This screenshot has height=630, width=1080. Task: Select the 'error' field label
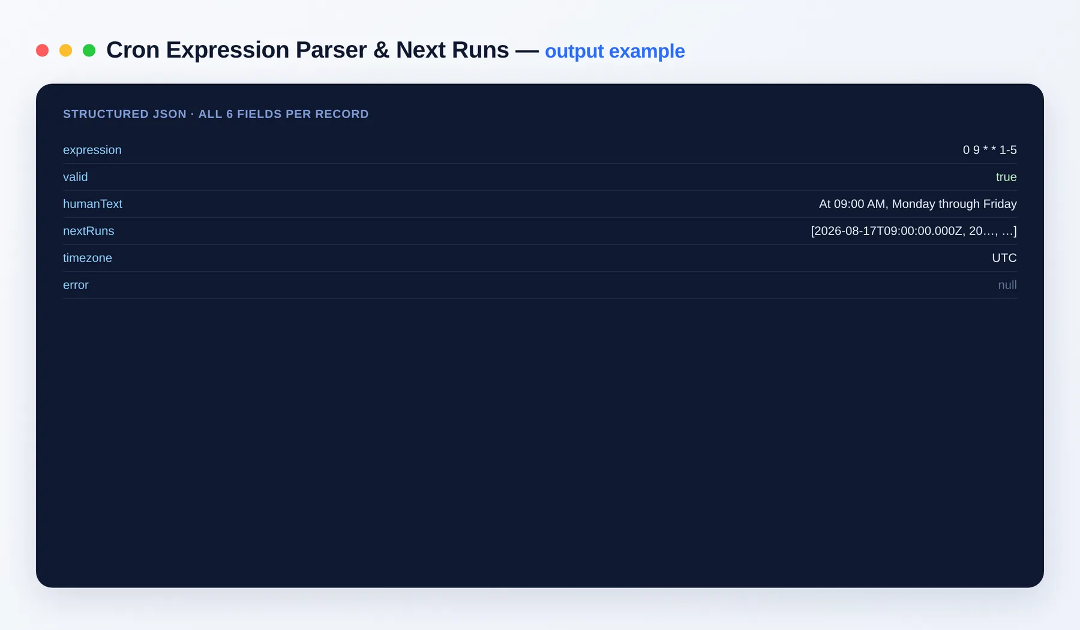click(76, 285)
